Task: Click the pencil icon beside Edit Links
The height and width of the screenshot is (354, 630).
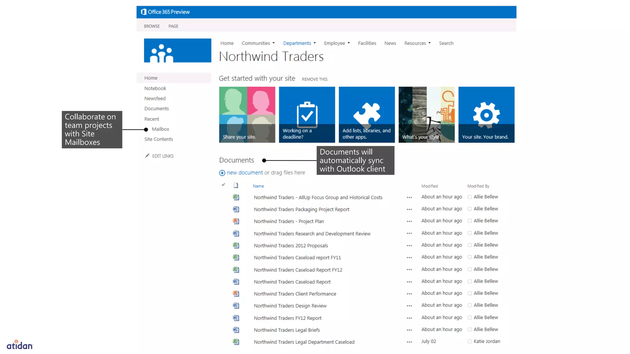Action: click(x=147, y=156)
